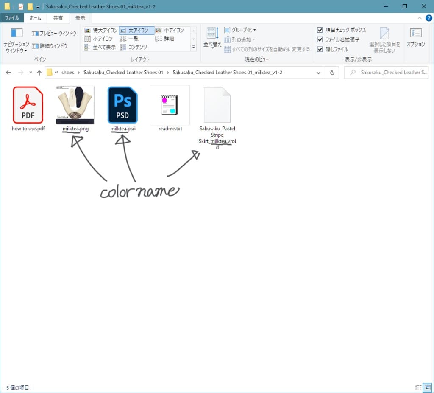Toggle the preview pane (プレビューウィンドウ) button
This screenshot has height=393, width=434.
point(54,33)
